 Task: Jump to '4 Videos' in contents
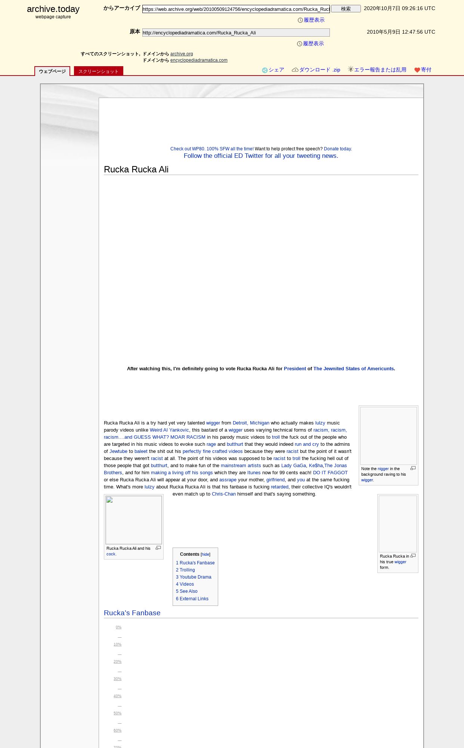click(x=185, y=584)
